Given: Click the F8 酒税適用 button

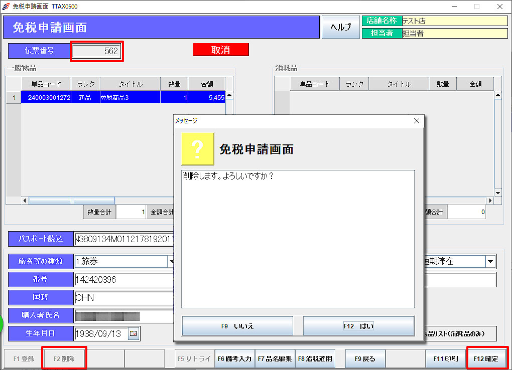Looking at the screenshot, I should (x=315, y=358).
